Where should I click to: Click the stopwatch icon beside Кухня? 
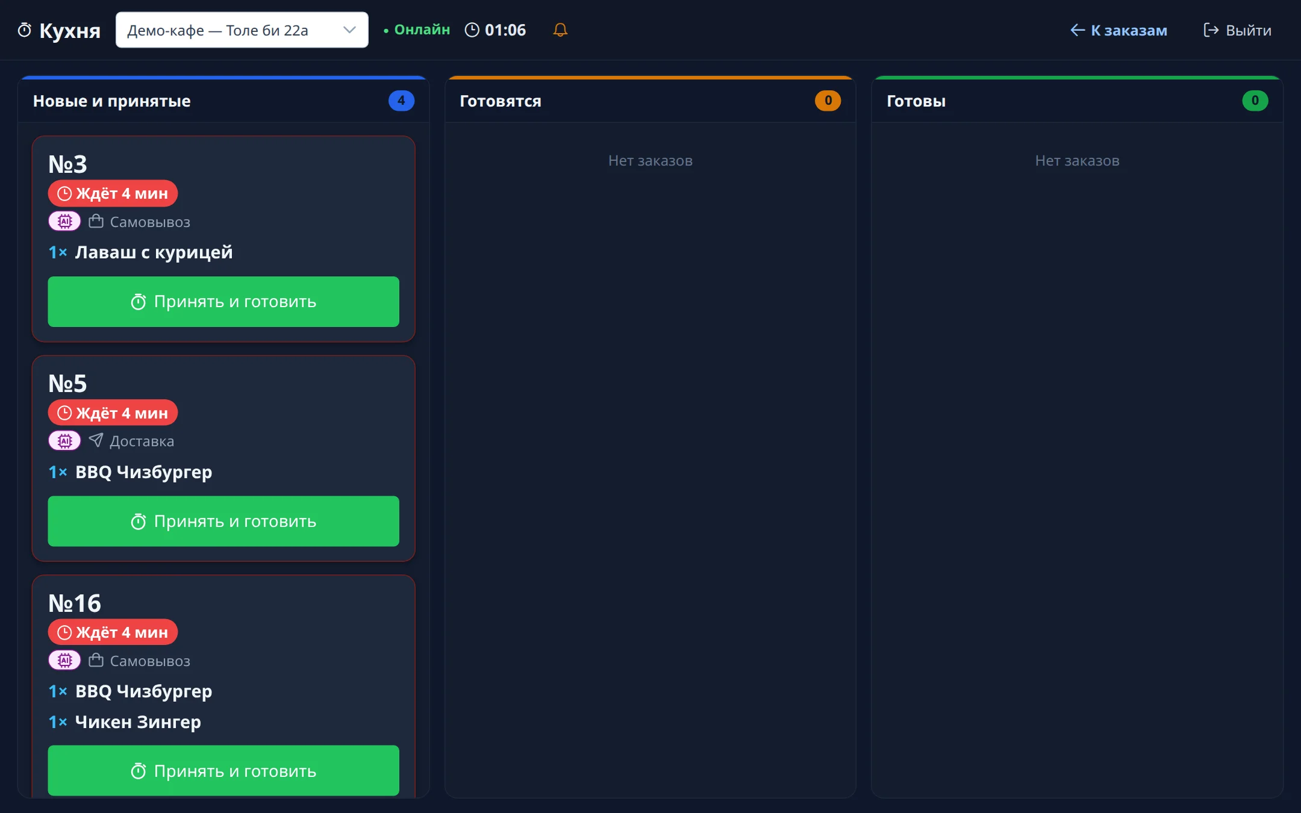25,30
